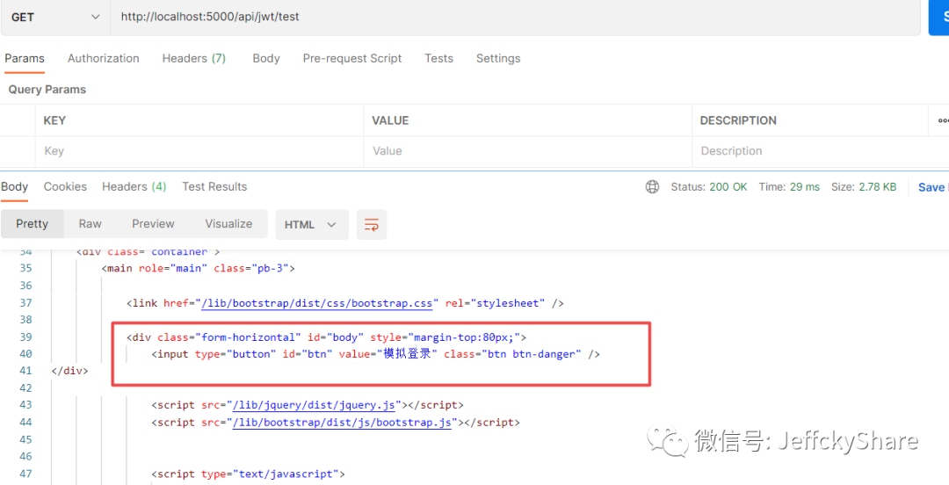
Task: Open the Authorization tab
Action: coord(104,58)
